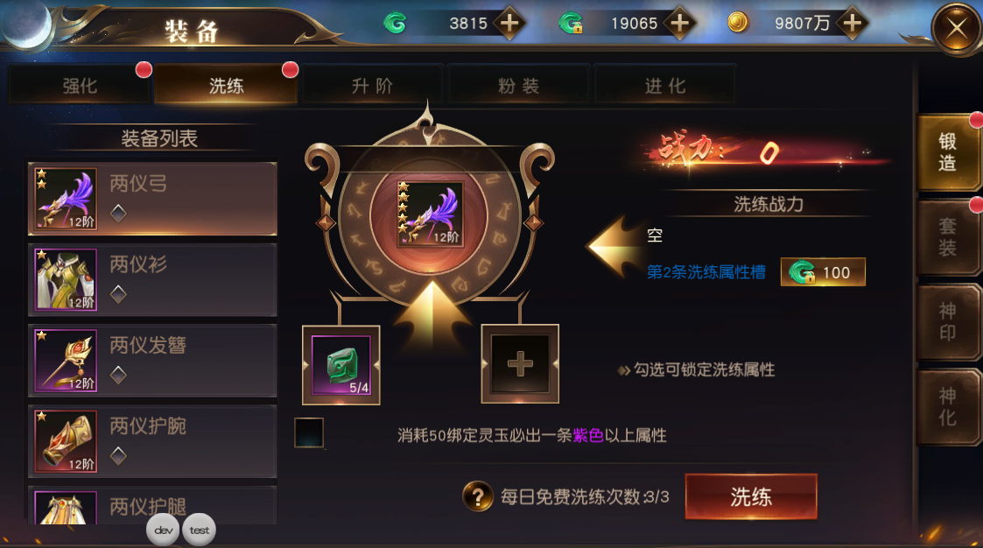Select the 两仪发簪 hairpin item
Image resolution: width=983 pixels, height=548 pixels.
coord(152,360)
